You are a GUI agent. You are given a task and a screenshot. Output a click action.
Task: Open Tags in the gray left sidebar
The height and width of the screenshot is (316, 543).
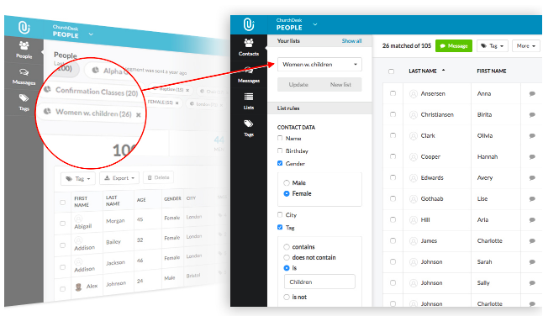[24, 102]
